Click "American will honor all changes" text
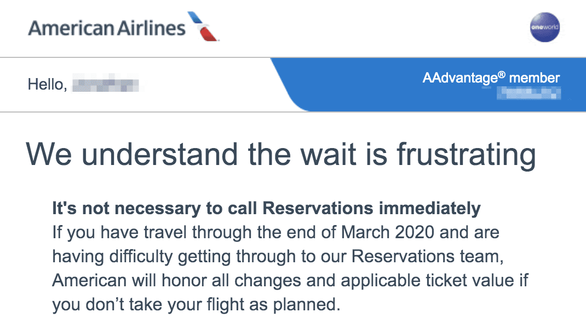586x330 pixels. coord(176,280)
